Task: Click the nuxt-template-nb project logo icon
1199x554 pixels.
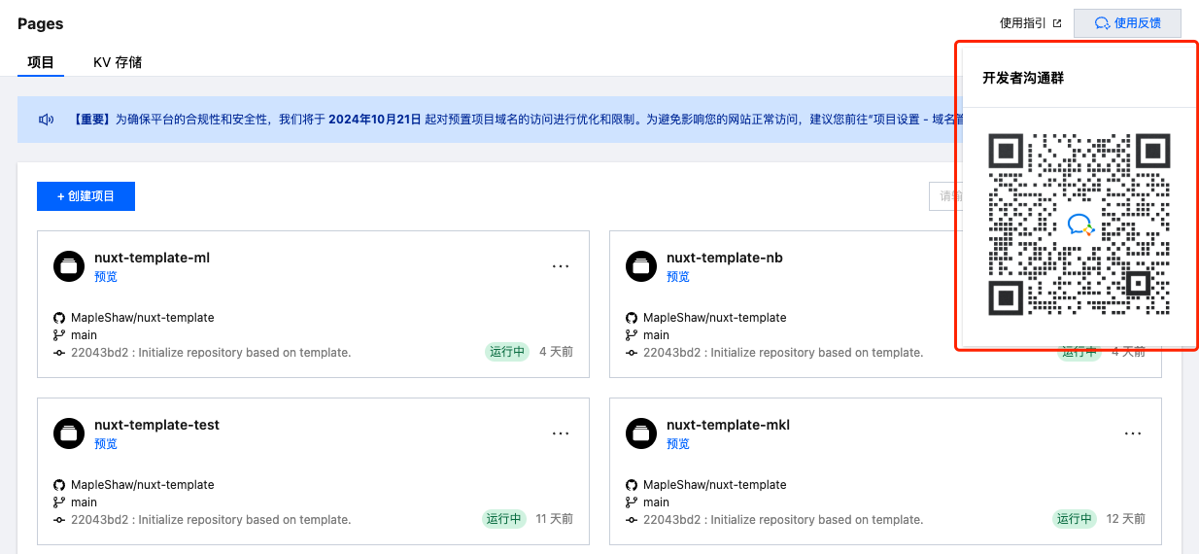Action: coord(641,266)
